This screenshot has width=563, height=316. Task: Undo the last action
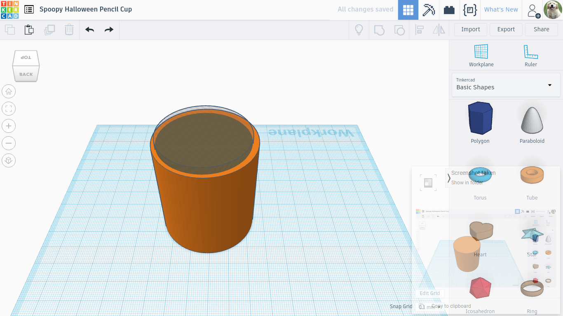[x=89, y=30]
